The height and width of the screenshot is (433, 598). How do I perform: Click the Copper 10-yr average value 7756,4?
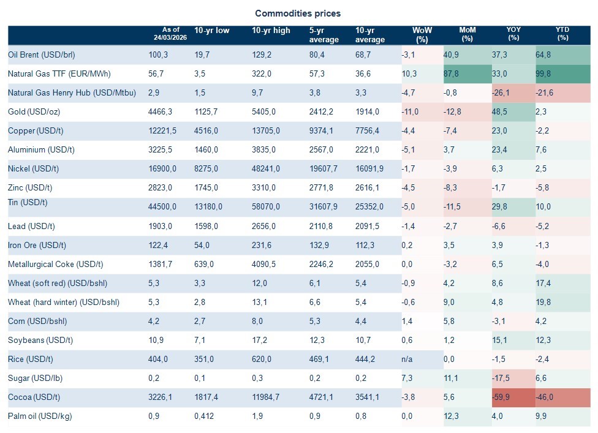pyautogui.click(x=368, y=131)
